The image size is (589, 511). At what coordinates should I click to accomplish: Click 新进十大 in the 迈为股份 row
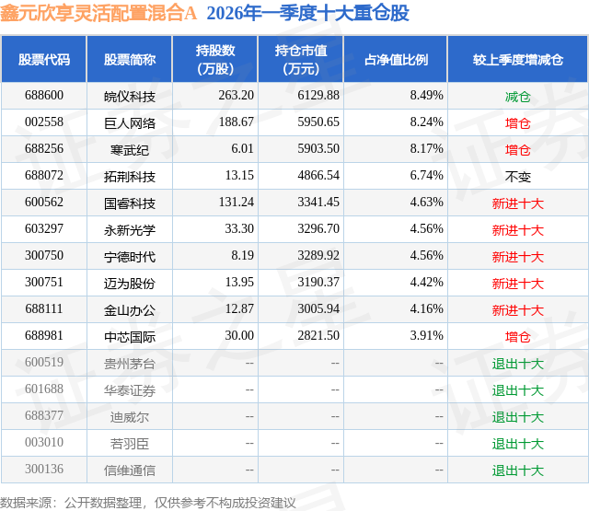517,284
